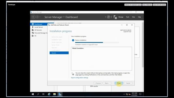
Task: Click the notifications flag icon in Server Manager
Action: (115, 17)
